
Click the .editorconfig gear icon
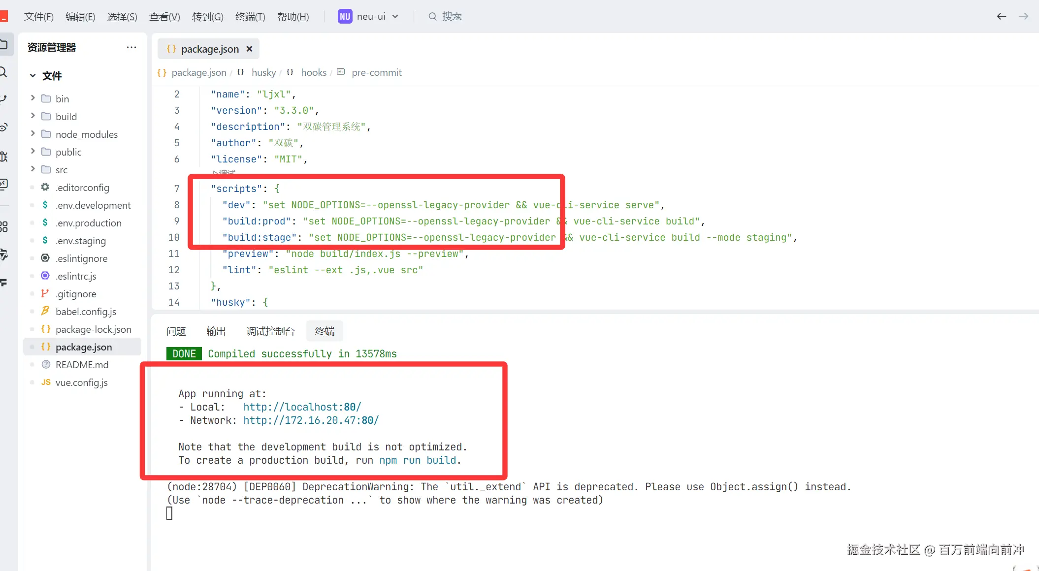pyautogui.click(x=45, y=187)
